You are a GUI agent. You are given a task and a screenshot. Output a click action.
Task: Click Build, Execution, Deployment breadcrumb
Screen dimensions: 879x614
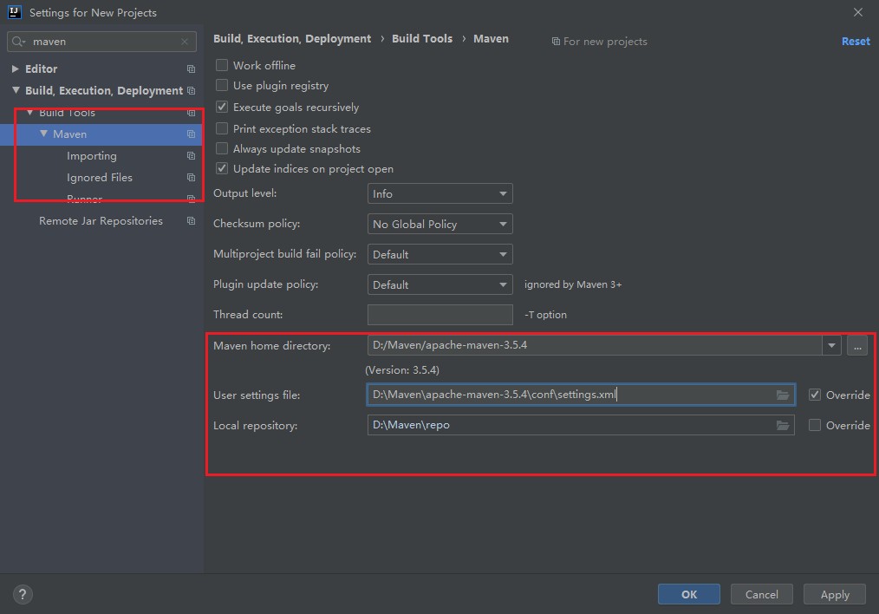(x=292, y=39)
